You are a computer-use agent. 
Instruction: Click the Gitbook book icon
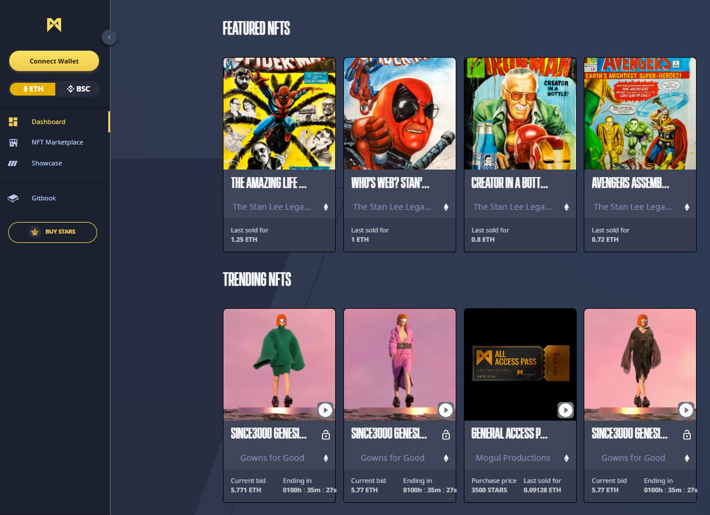(13, 198)
